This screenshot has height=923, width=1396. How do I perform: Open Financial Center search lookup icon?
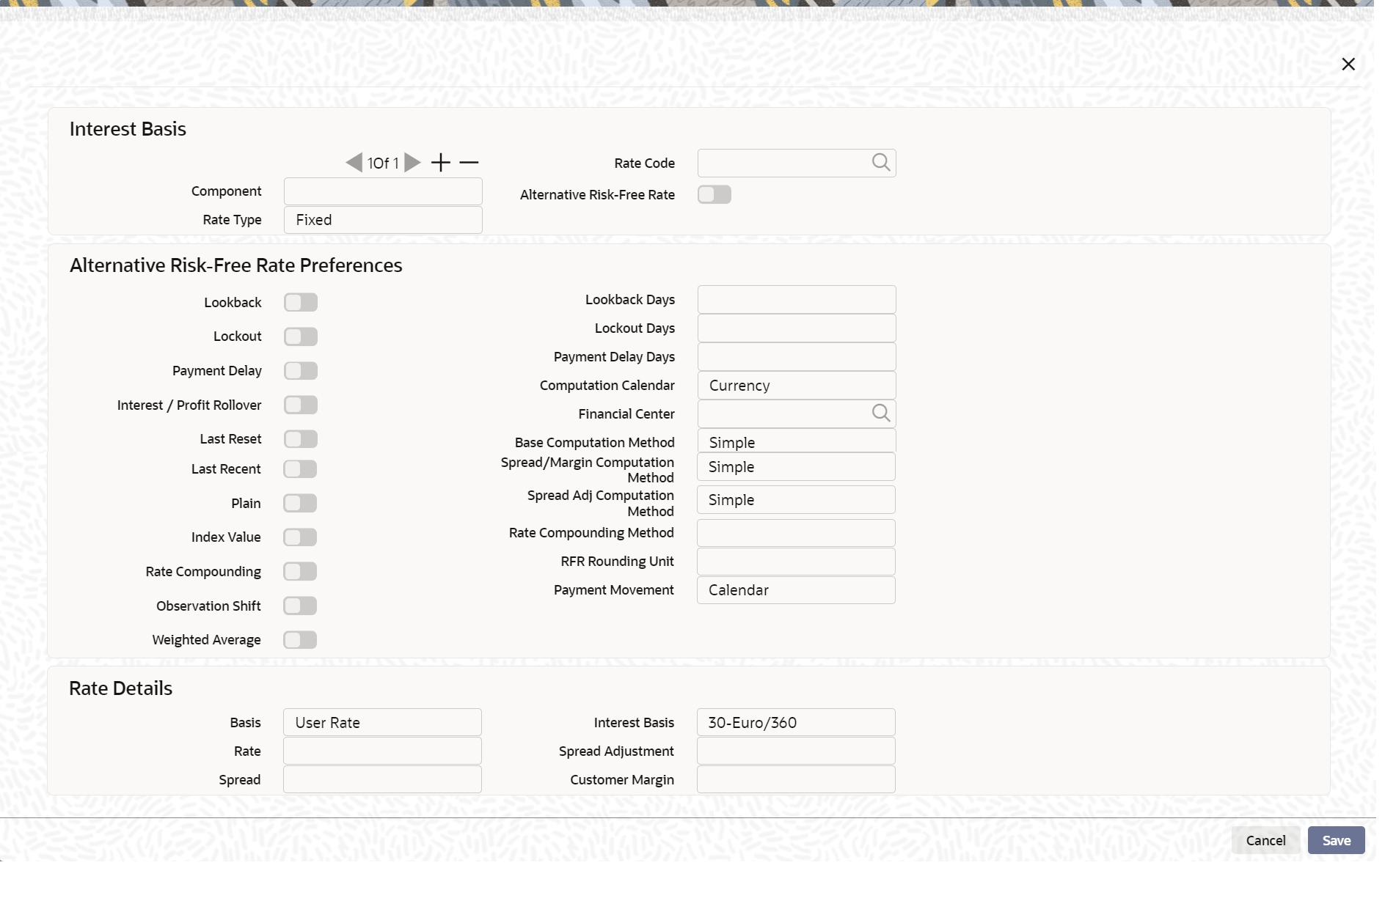pyautogui.click(x=881, y=413)
